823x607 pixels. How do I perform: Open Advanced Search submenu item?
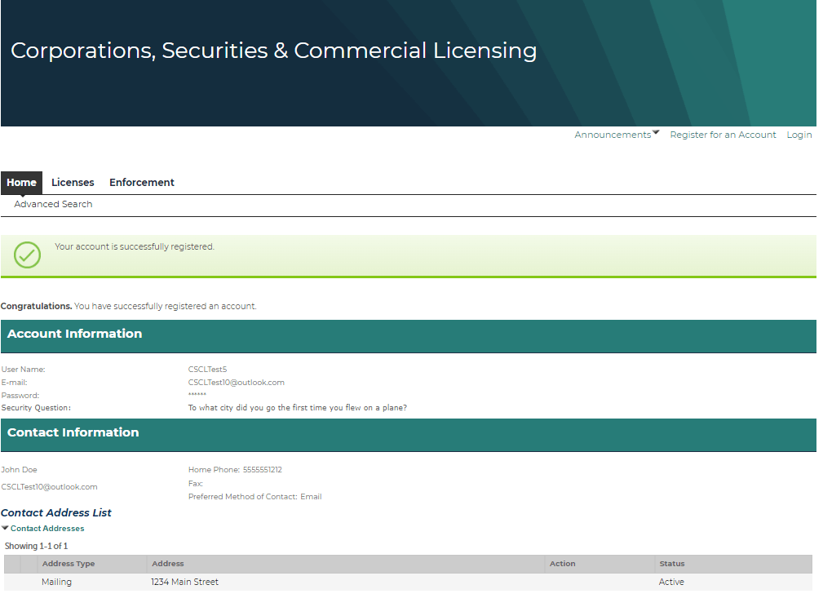(x=53, y=204)
